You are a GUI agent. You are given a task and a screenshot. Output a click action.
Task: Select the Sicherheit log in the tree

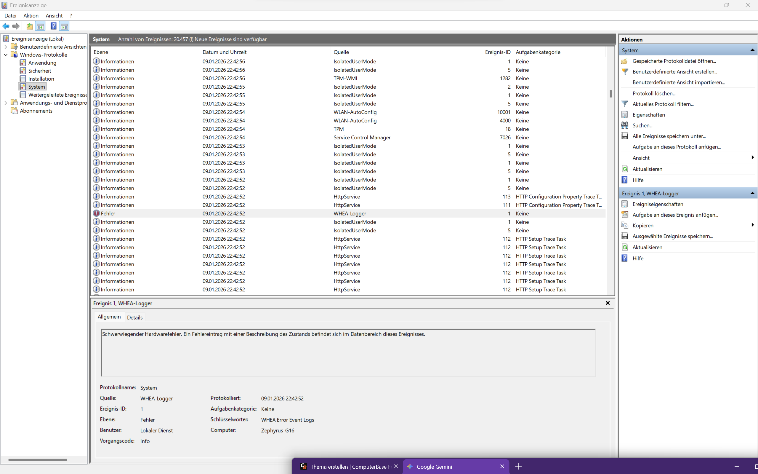[x=39, y=71]
